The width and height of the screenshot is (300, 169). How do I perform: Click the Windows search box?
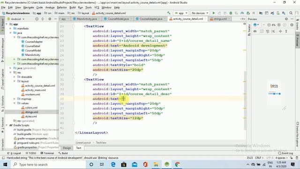[49, 164]
